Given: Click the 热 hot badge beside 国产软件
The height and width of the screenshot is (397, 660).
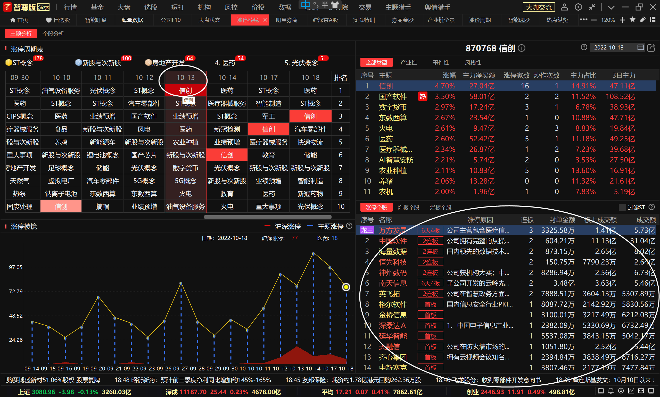Looking at the screenshot, I should (x=423, y=97).
